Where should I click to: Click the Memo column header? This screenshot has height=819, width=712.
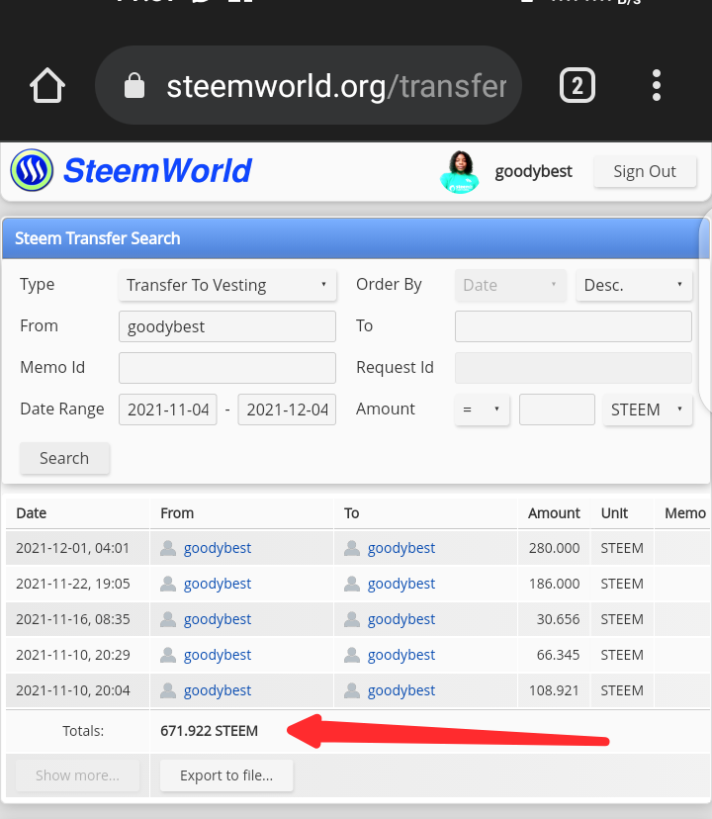pos(685,513)
